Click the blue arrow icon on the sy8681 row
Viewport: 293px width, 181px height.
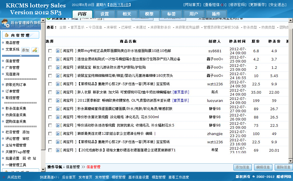(x=58, y=51)
